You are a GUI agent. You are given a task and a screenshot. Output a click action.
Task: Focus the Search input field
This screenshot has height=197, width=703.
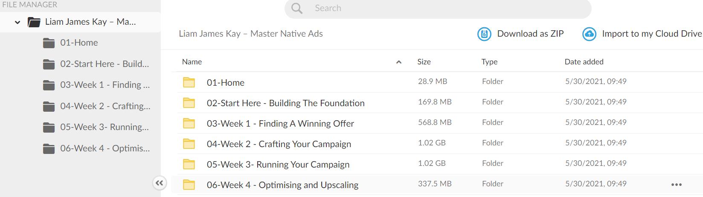[x=438, y=9]
